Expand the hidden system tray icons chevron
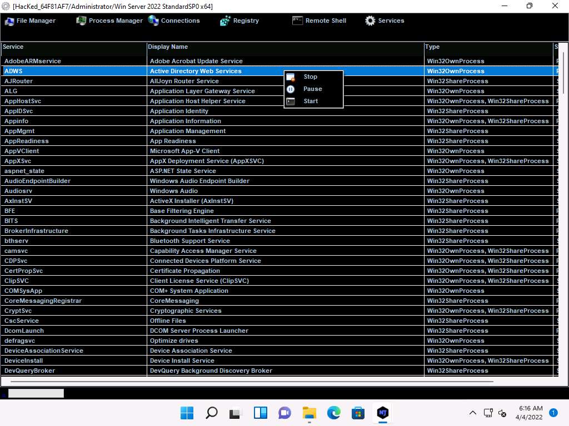 point(473,413)
